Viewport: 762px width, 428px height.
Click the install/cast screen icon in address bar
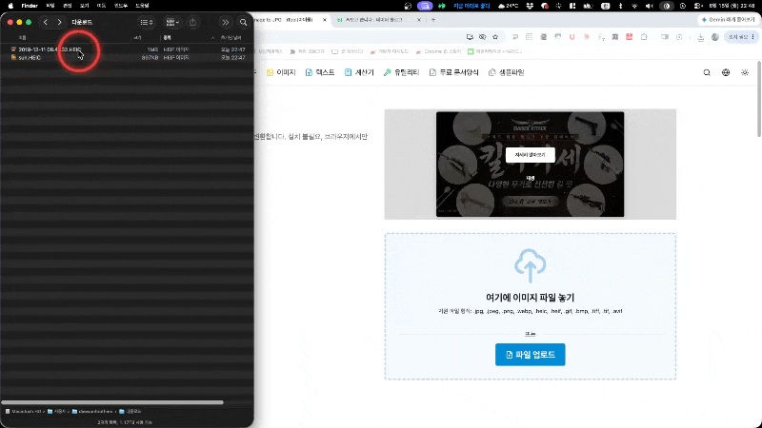(470, 37)
